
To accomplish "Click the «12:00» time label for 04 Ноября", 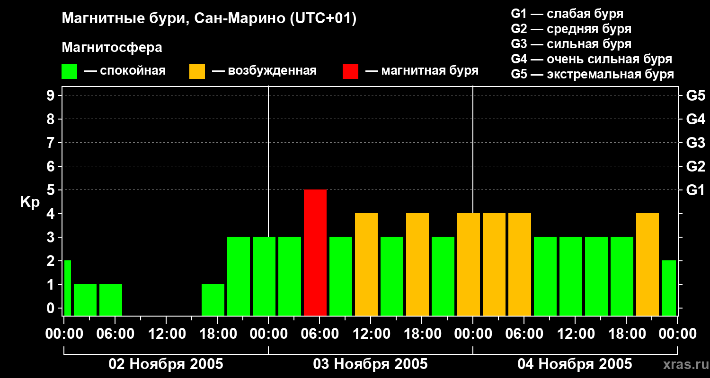I will click(575, 334).
